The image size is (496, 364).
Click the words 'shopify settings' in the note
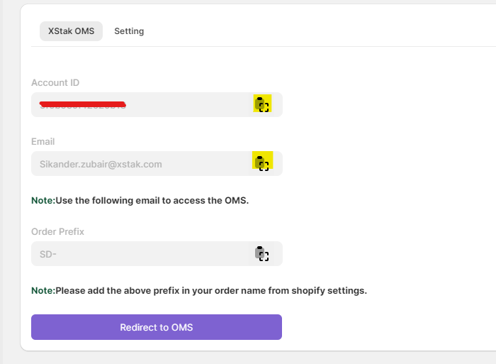coord(328,290)
